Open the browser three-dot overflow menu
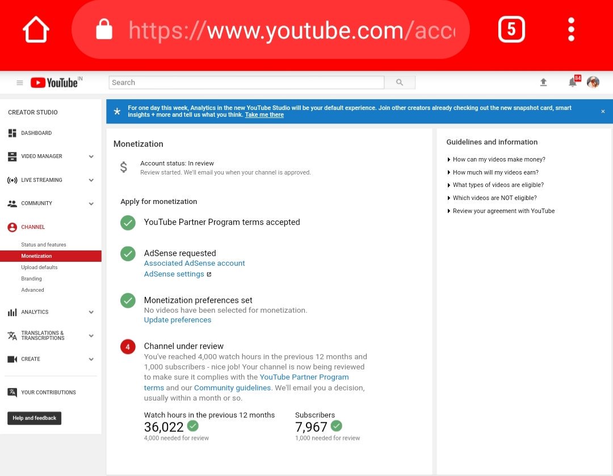 pos(571,29)
